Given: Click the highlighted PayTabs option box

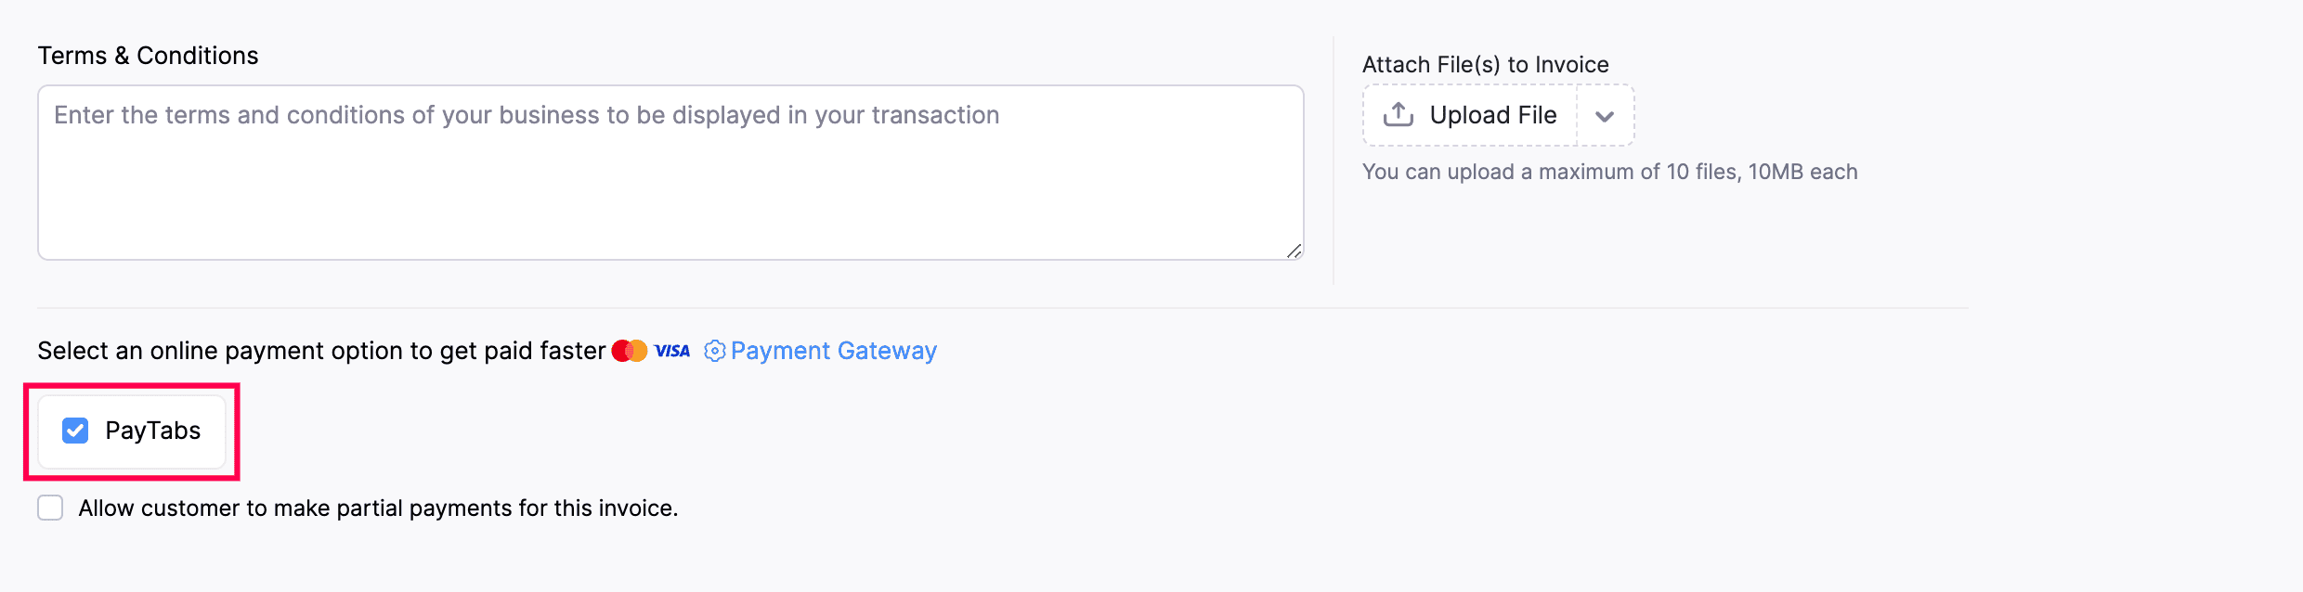Looking at the screenshot, I should pyautogui.click(x=131, y=430).
